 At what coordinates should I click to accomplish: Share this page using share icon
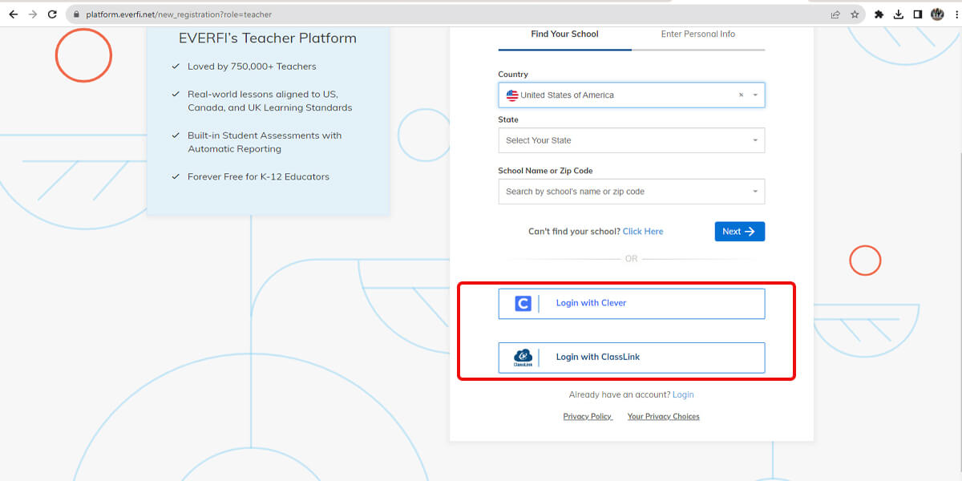click(x=835, y=14)
